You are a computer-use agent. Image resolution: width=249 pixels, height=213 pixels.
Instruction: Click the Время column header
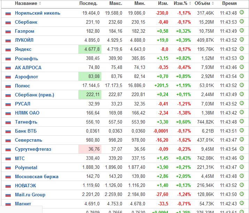click(x=229, y=3)
